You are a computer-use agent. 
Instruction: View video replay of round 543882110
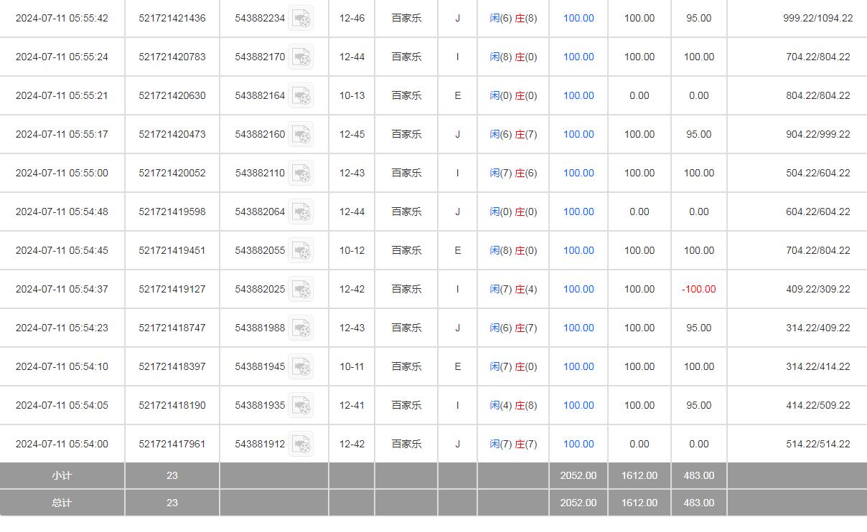click(x=301, y=173)
